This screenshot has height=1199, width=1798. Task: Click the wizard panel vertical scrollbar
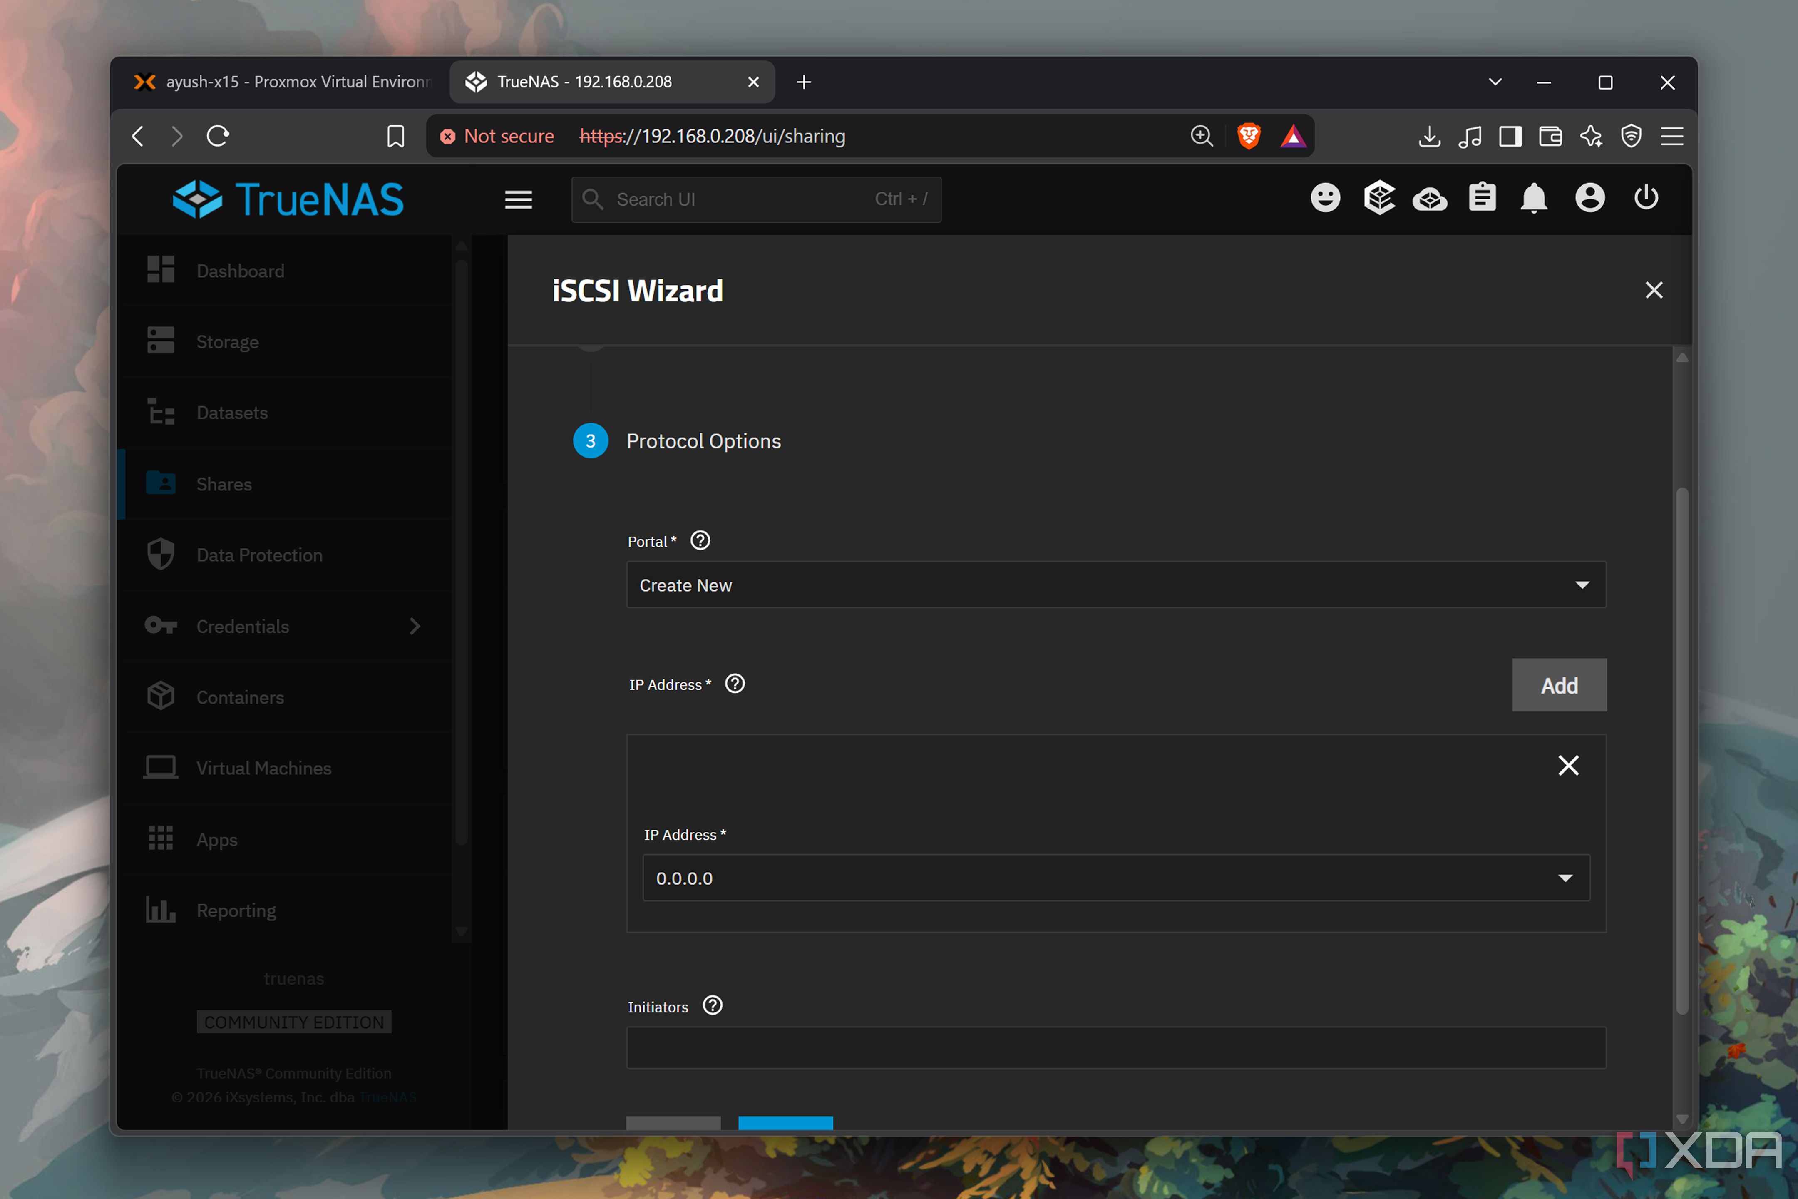[1682, 751]
